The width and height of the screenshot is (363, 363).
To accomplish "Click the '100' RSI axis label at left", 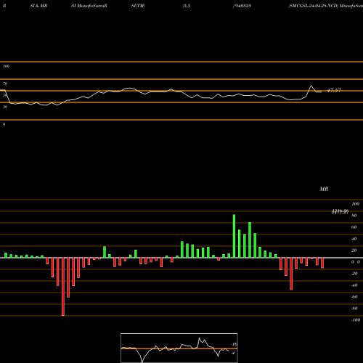I will pos(6,66).
